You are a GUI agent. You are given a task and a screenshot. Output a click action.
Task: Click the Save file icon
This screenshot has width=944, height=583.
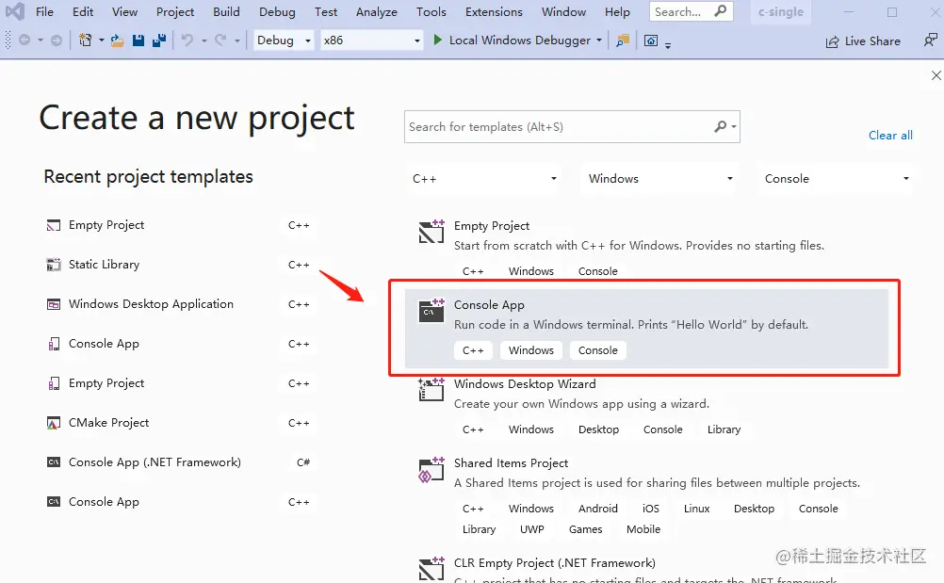tap(138, 40)
